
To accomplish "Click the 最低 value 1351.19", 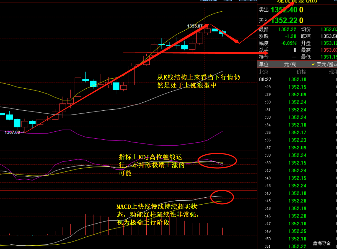I will pos(329,57).
